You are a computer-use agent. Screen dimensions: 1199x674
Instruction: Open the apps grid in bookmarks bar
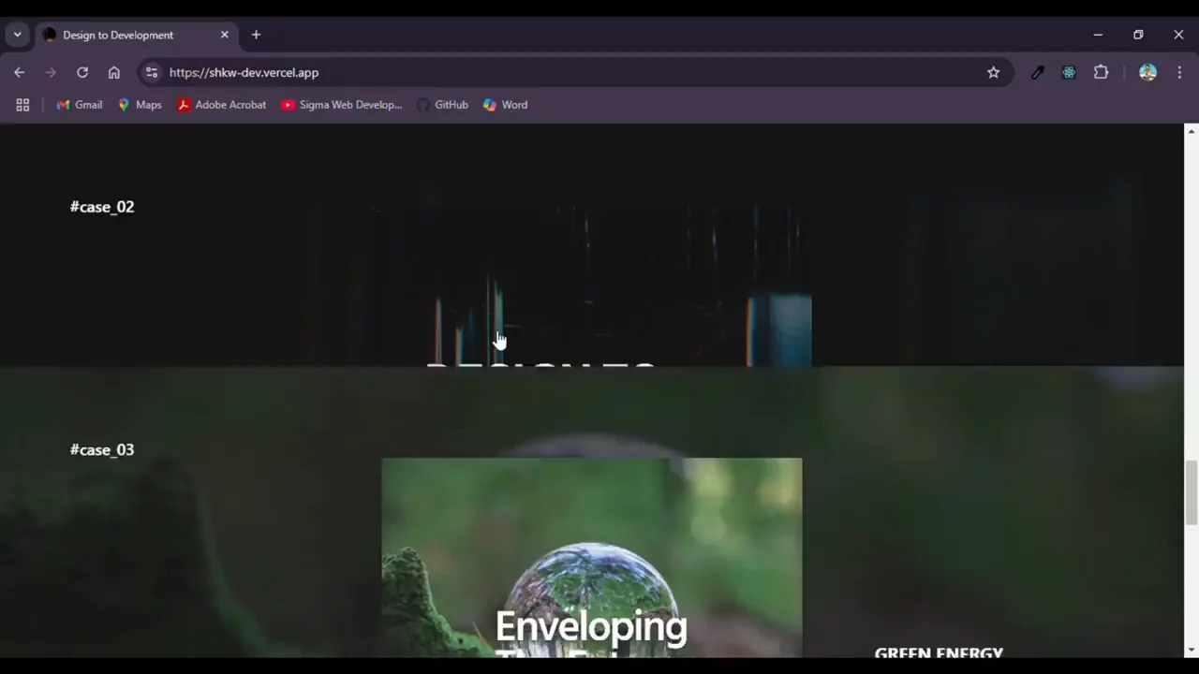coord(22,105)
